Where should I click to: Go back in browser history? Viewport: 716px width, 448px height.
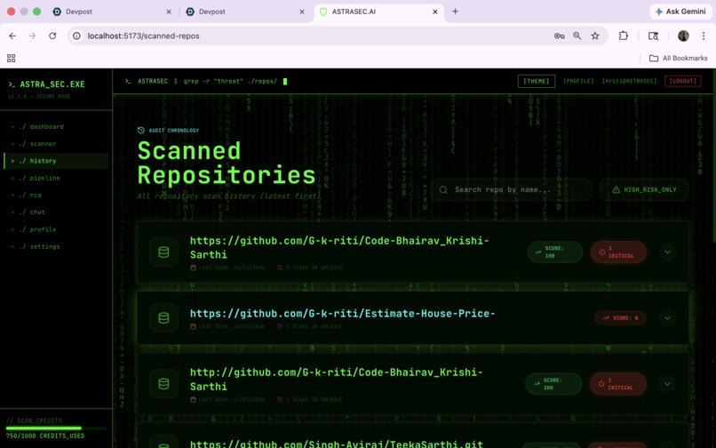pyautogui.click(x=12, y=36)
